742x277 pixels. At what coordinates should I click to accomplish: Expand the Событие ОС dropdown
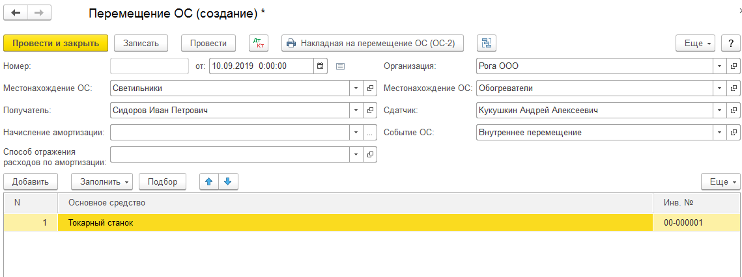pyautogui.click(x=719, y=132)
